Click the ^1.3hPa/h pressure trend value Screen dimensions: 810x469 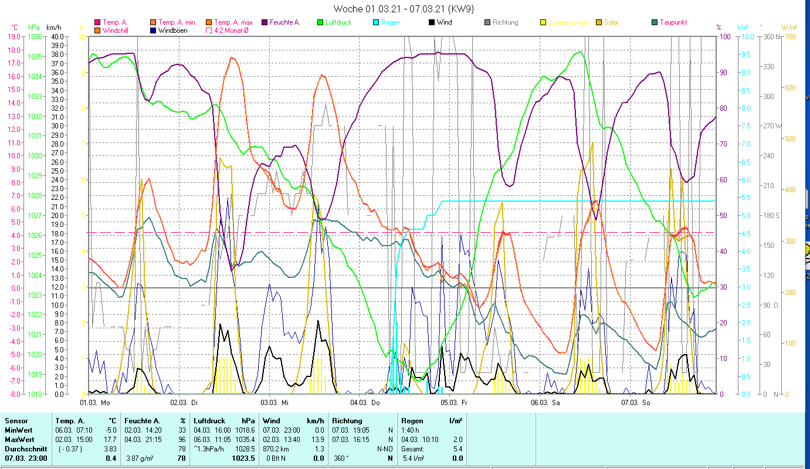[x=210, y=449]
